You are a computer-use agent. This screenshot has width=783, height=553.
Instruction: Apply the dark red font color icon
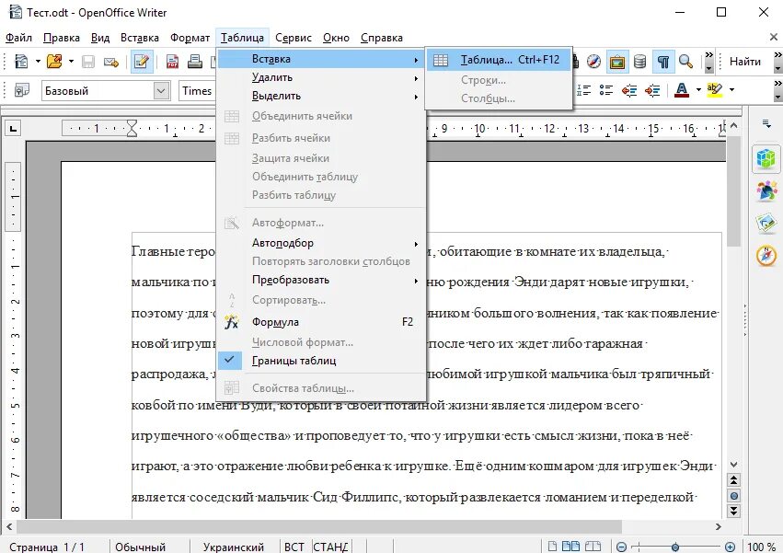[682, 90]
